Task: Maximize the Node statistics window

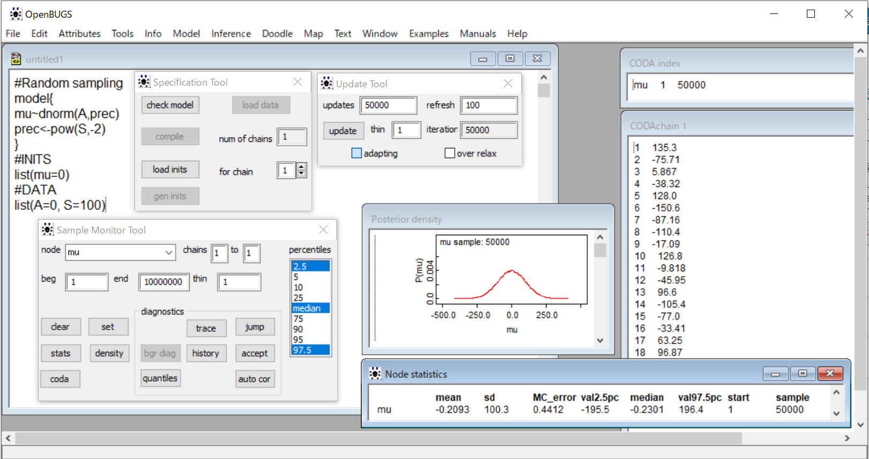Action: pyautogui.click(x=803, y=373)
